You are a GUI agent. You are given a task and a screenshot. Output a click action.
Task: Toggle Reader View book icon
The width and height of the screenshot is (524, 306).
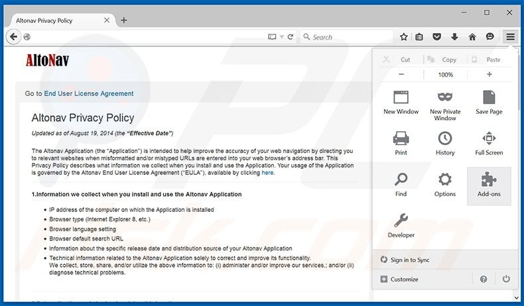click(x=272, y=36)
